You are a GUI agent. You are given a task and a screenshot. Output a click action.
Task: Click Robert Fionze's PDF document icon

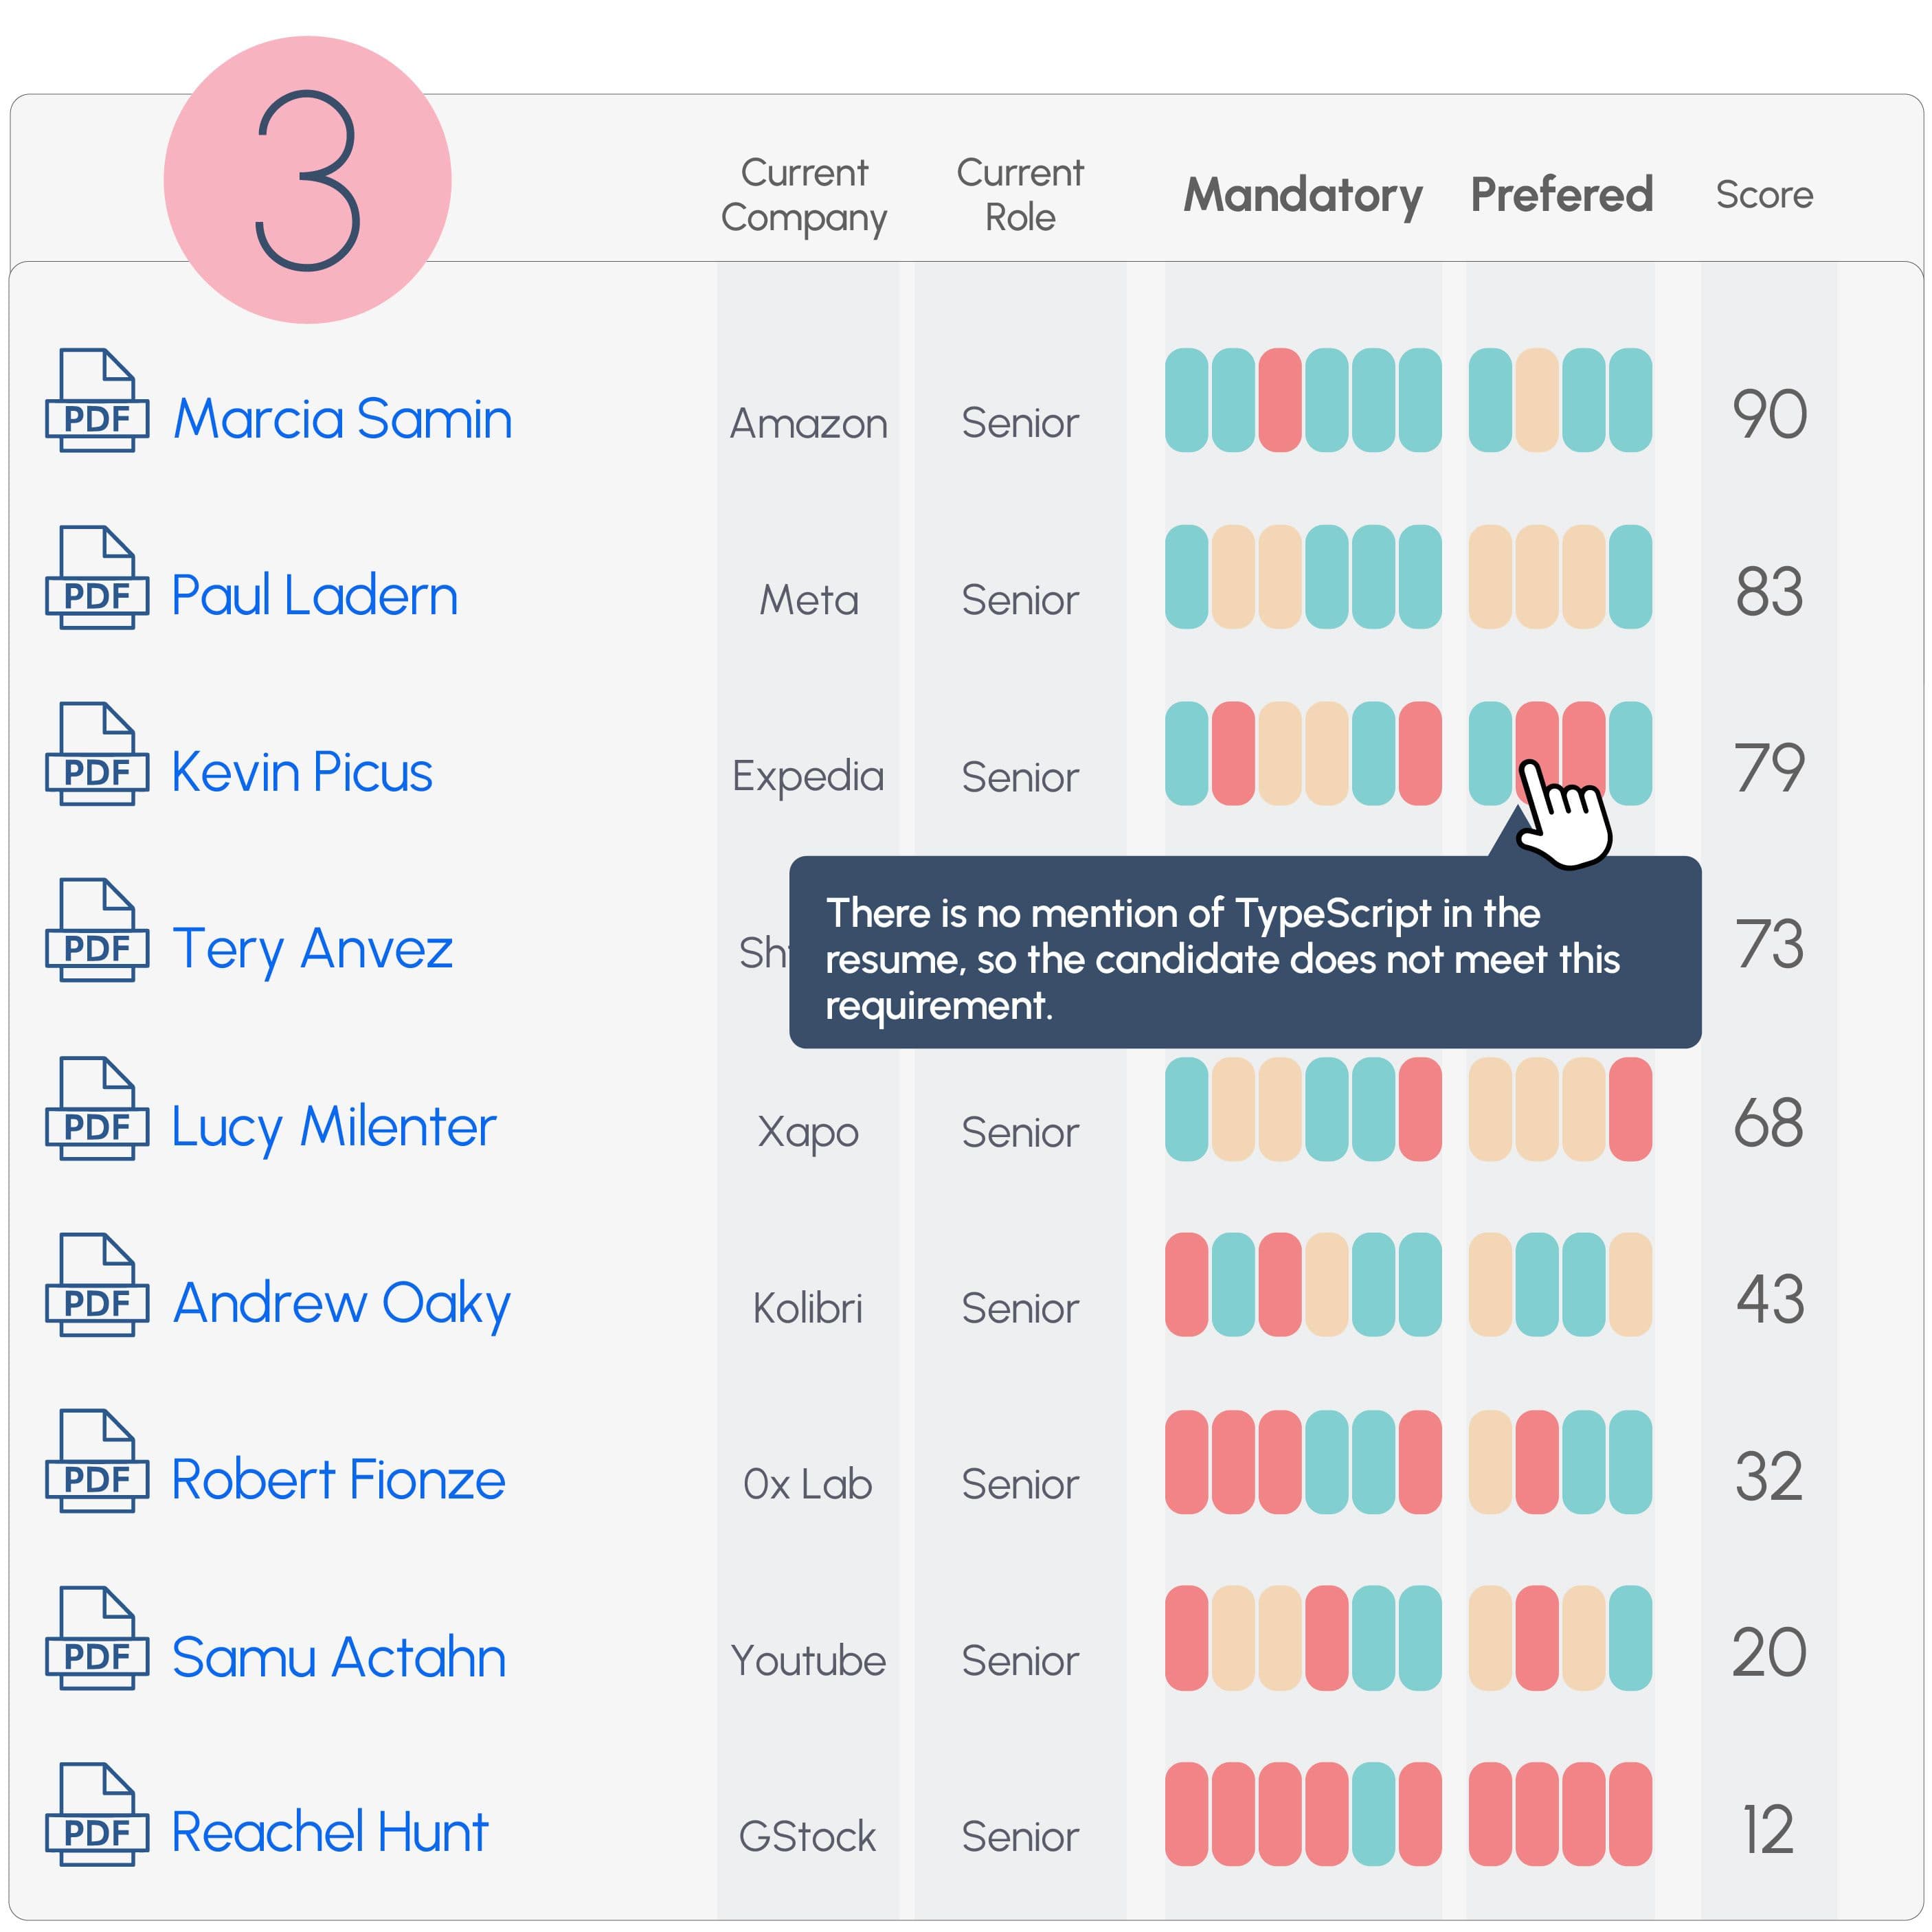96,1461
